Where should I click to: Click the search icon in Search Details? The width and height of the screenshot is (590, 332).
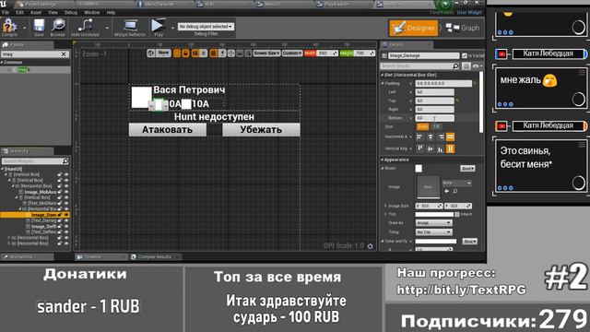click(x=455, y=66)
